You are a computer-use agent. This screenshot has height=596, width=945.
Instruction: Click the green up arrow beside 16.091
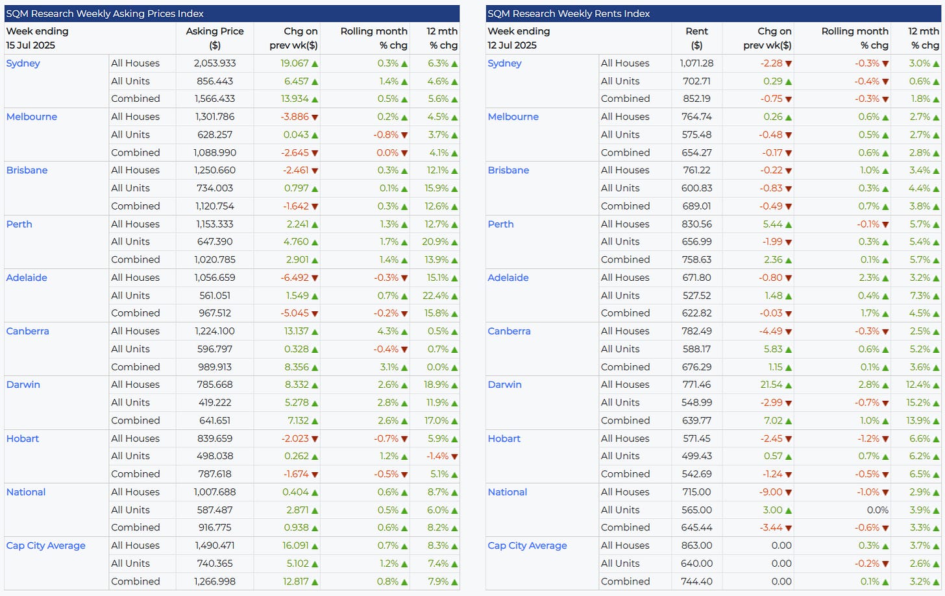pos(315,546)
